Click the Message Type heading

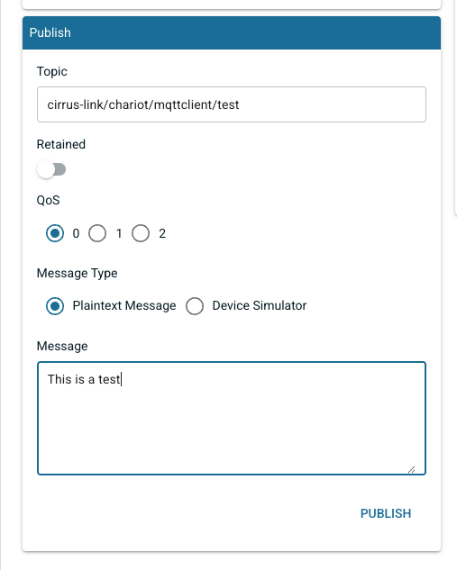pyautogui.click(x=78, y=273)
